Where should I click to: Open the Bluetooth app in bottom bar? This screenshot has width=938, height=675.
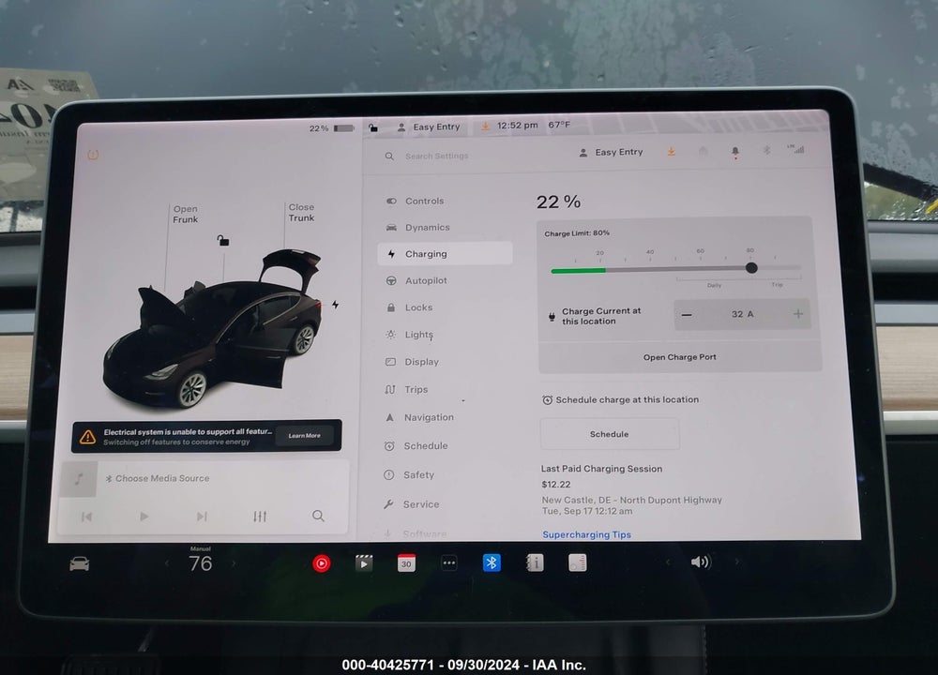click(492, 562)
